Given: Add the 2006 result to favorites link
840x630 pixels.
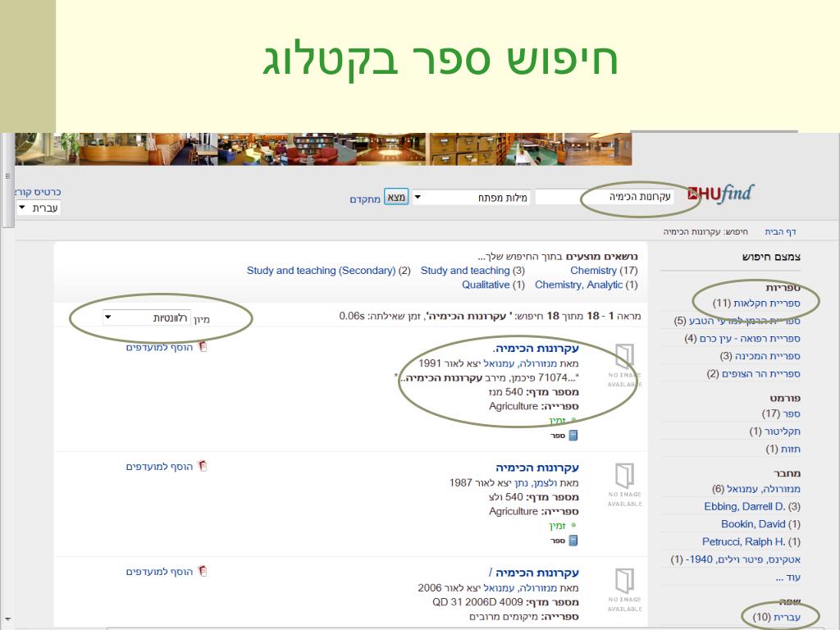Looking at the screenshot, I should click(159, 572).
